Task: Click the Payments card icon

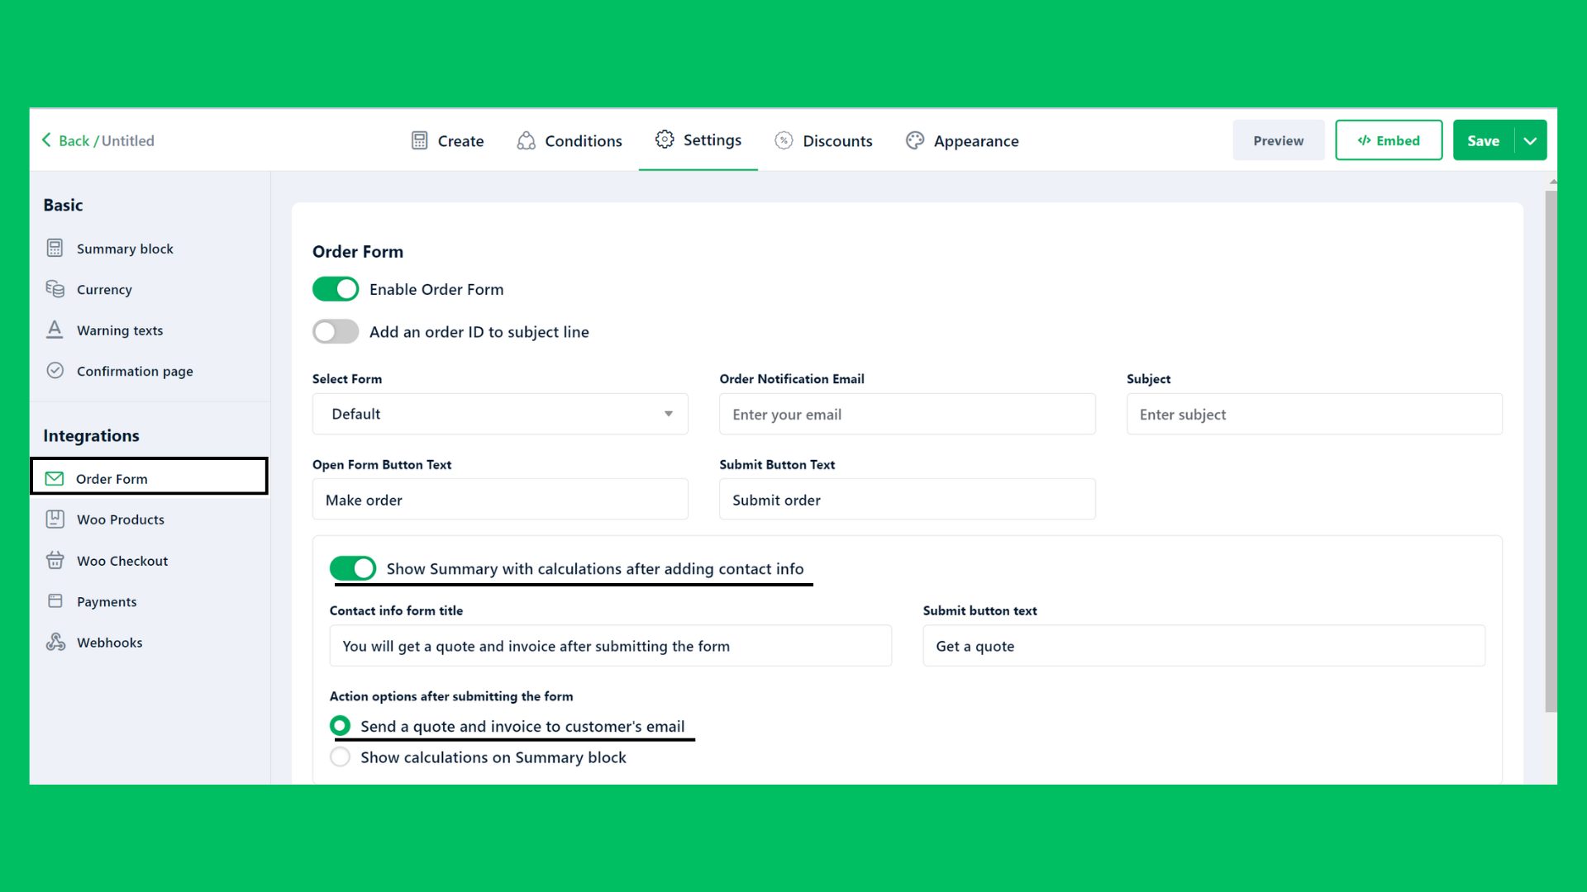Action: click(x=55, y=601)
